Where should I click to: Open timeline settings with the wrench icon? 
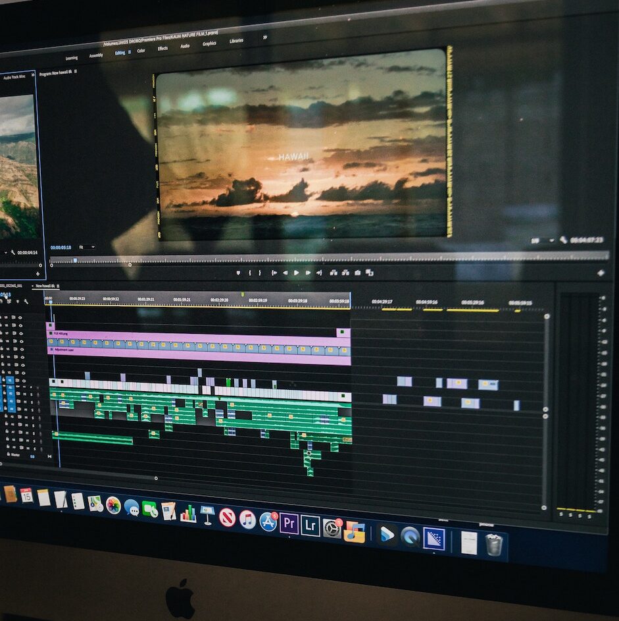(x=26, y=301)
